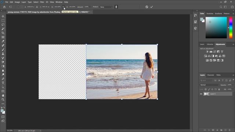
Task: Click inside the color picker field
Action: coord(216,28)
